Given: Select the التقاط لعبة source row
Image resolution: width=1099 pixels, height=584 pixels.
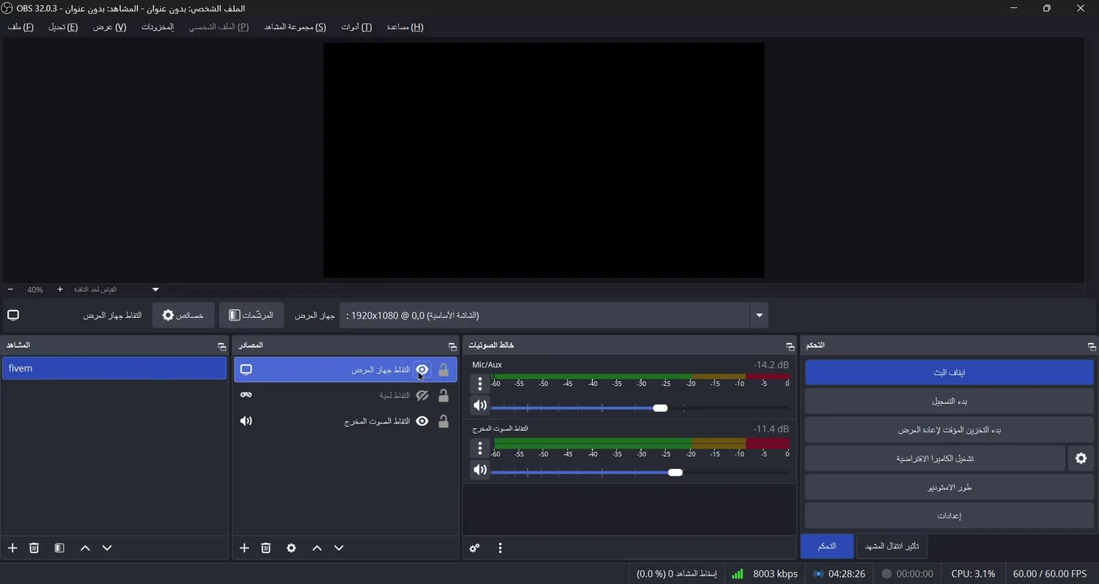Looking at the screenshot, I should pyautogui.click(x=346, y=396).
